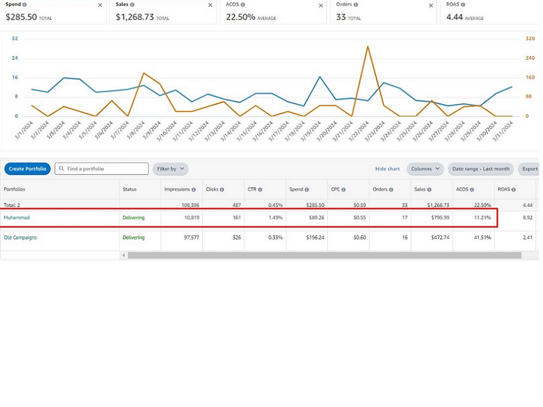Screen dimensions: 543x407
Task: Click the Delivering status in Muhammad row
Action: tap(134, 218)
